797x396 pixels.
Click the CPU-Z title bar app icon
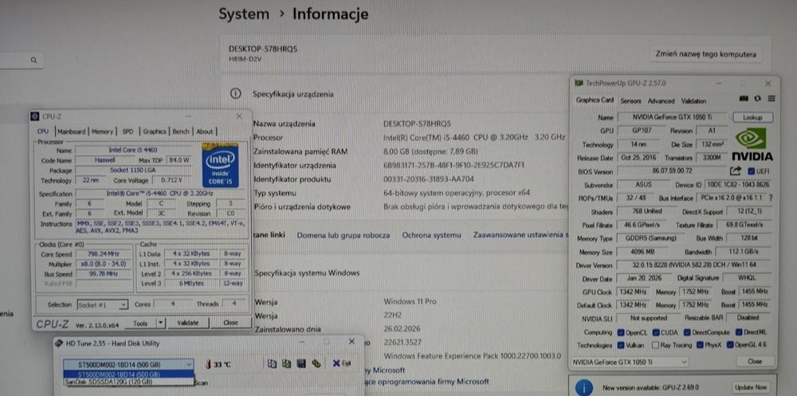point(35,116)
